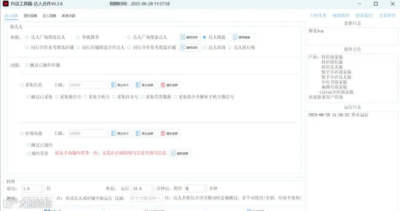Click the 跳到 start-from input field
This screenshot has height=211, width=400.
click(38, 198)
